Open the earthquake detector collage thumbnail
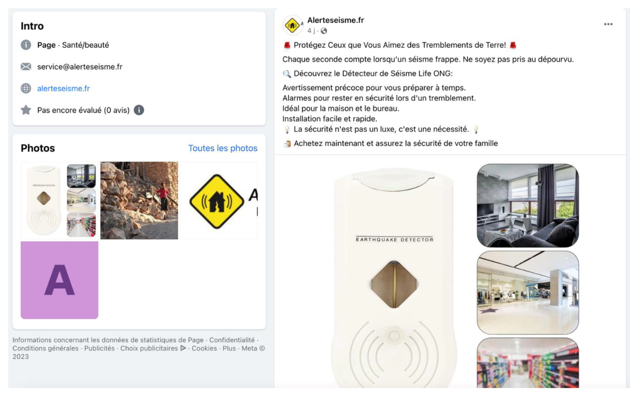Viewport: 635px width, 396px height. click(59, 200)
